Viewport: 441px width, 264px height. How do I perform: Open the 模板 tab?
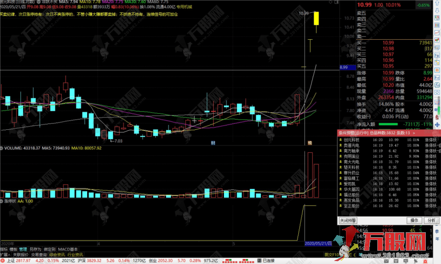coord(13,249)
